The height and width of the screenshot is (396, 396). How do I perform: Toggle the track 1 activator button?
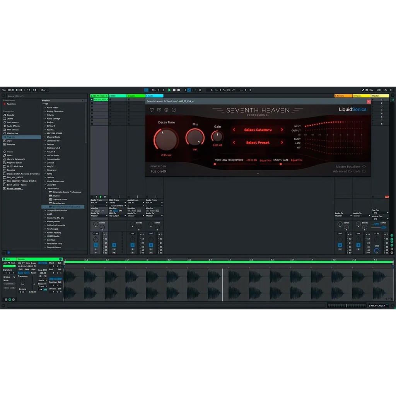96,245
